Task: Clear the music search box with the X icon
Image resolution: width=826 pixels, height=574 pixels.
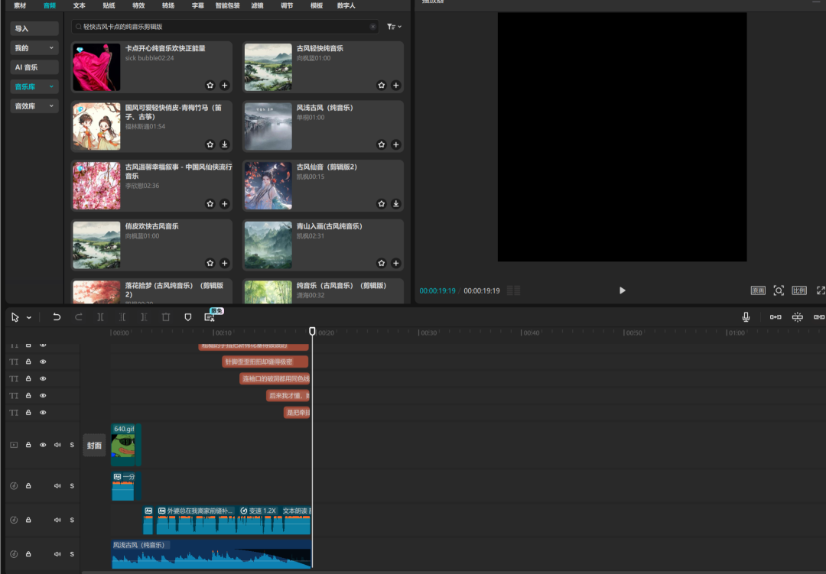Action: 373,27
